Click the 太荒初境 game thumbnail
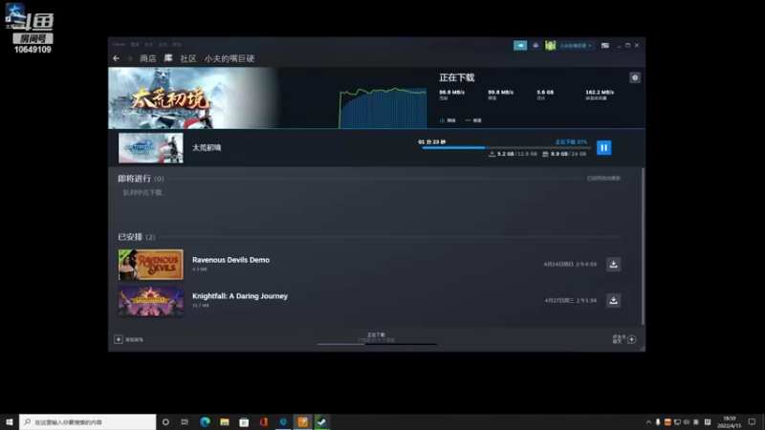The height and width of the screenshot is (430, 765). click(151, 148)
